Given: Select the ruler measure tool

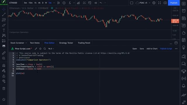Looking at the screenshot, I should 4,53.
